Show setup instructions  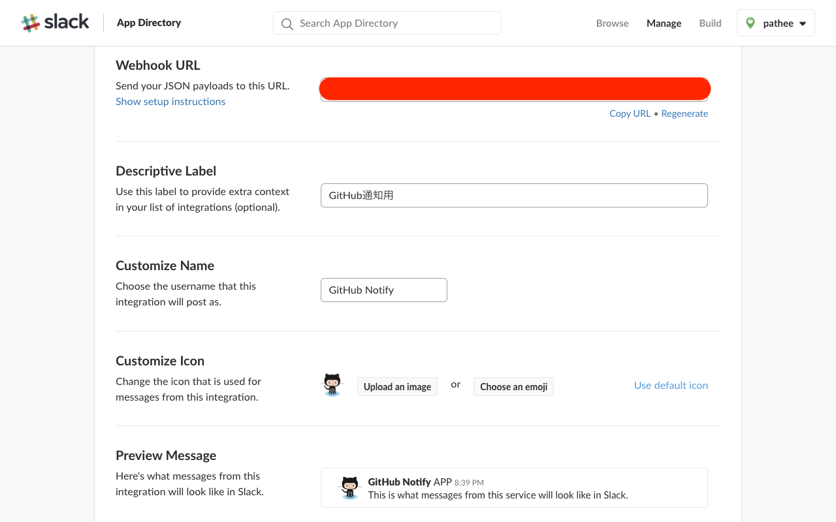point(170,101)
